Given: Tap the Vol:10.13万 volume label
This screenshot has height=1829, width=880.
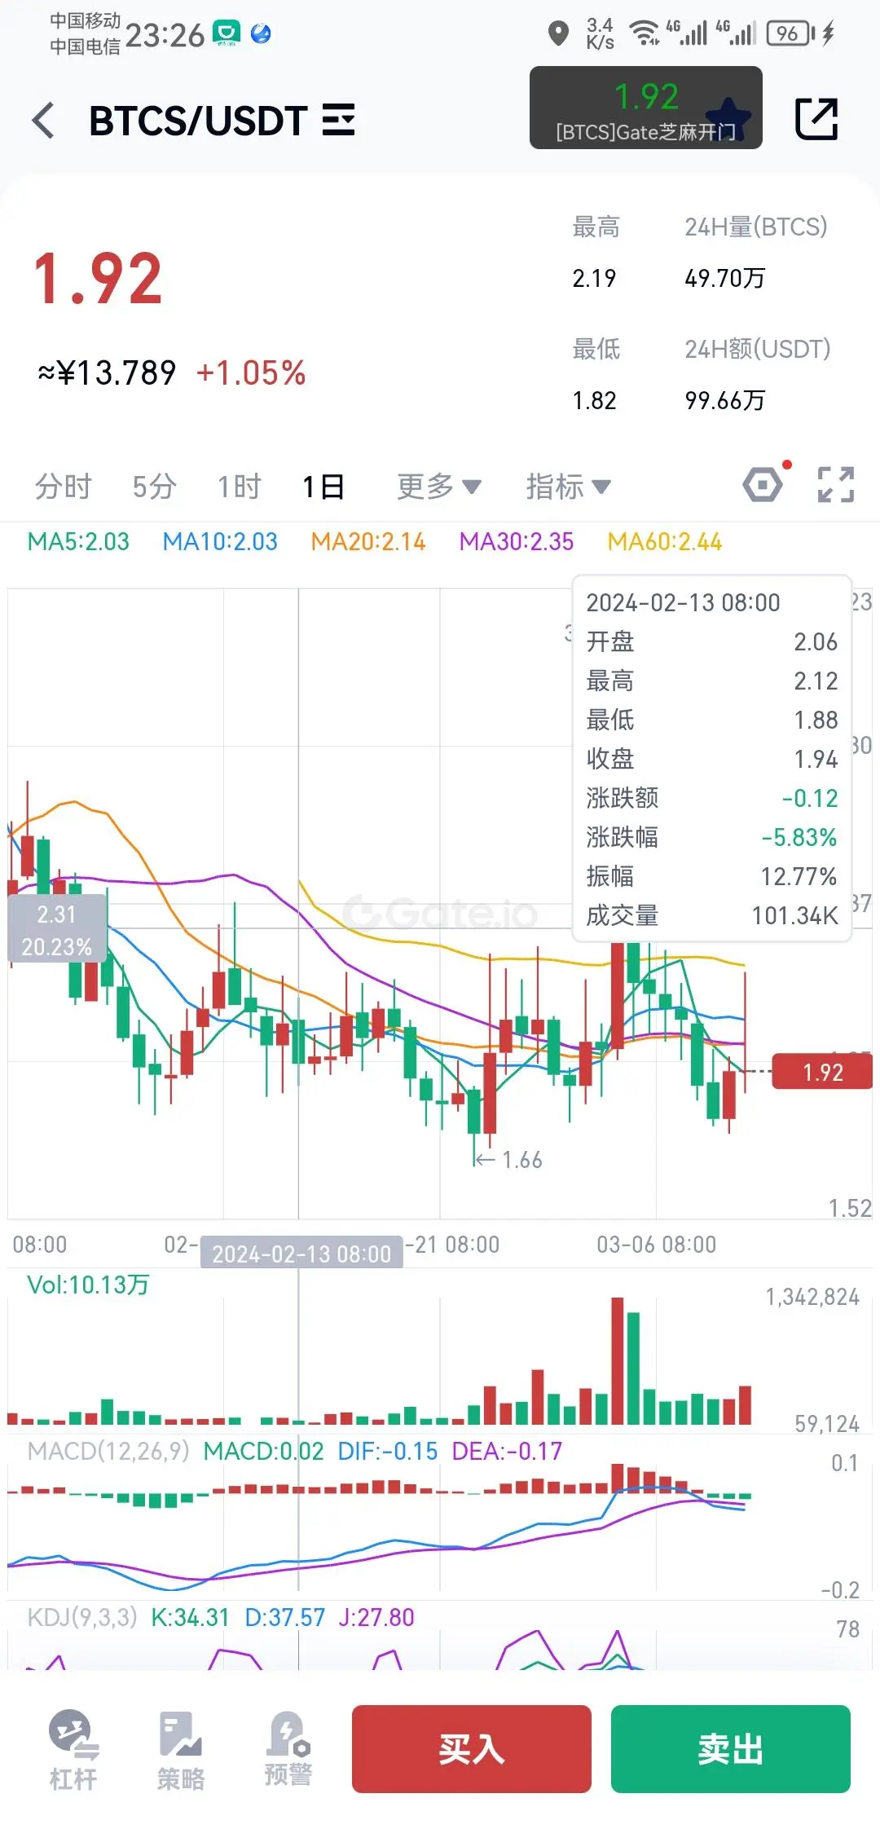Looking at the screenshot, I should (88, 1285).
